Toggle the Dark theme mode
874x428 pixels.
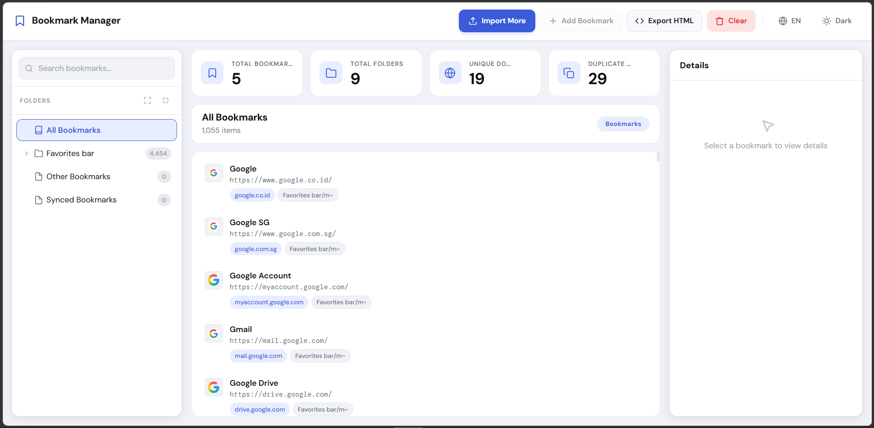tap(837, 21)
